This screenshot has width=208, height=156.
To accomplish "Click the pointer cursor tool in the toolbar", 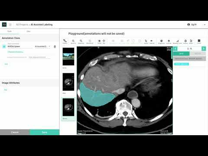I will 146,41.
